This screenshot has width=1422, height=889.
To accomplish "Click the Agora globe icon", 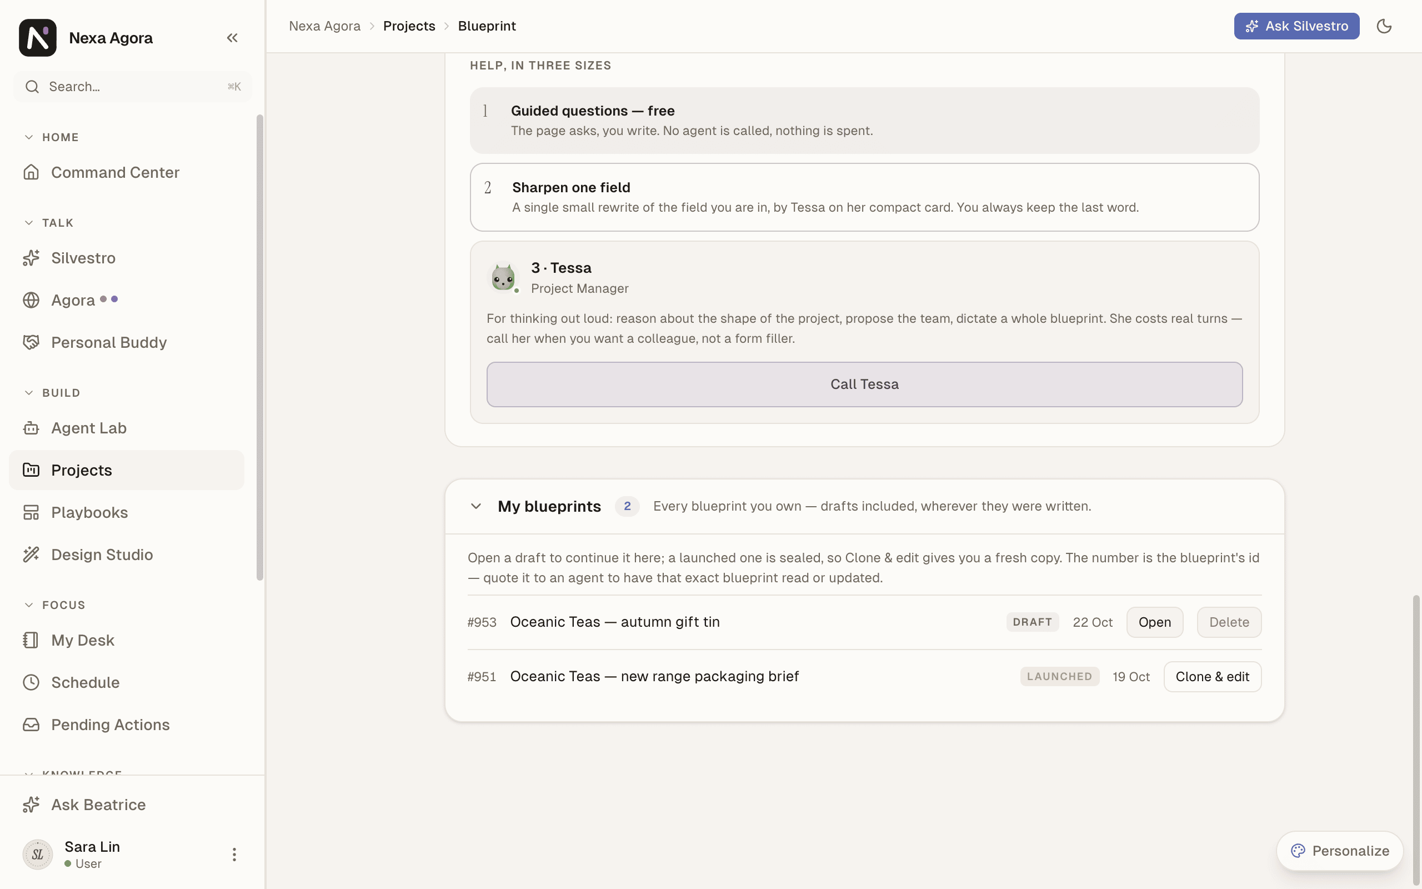I will click(31, 301).
